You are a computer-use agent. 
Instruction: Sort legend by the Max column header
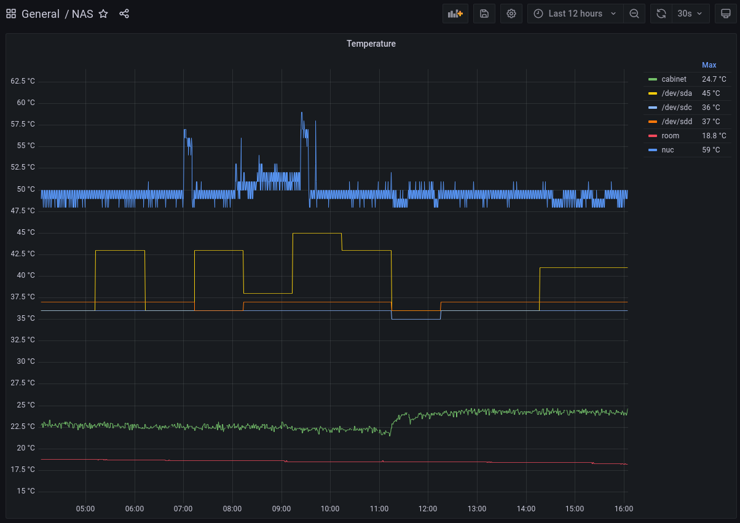pos(709,65)
